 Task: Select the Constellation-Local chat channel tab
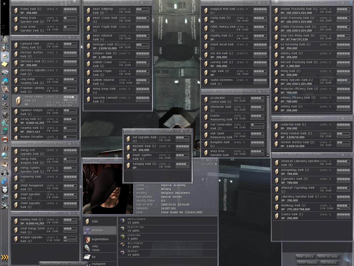(x=63, y=264)
